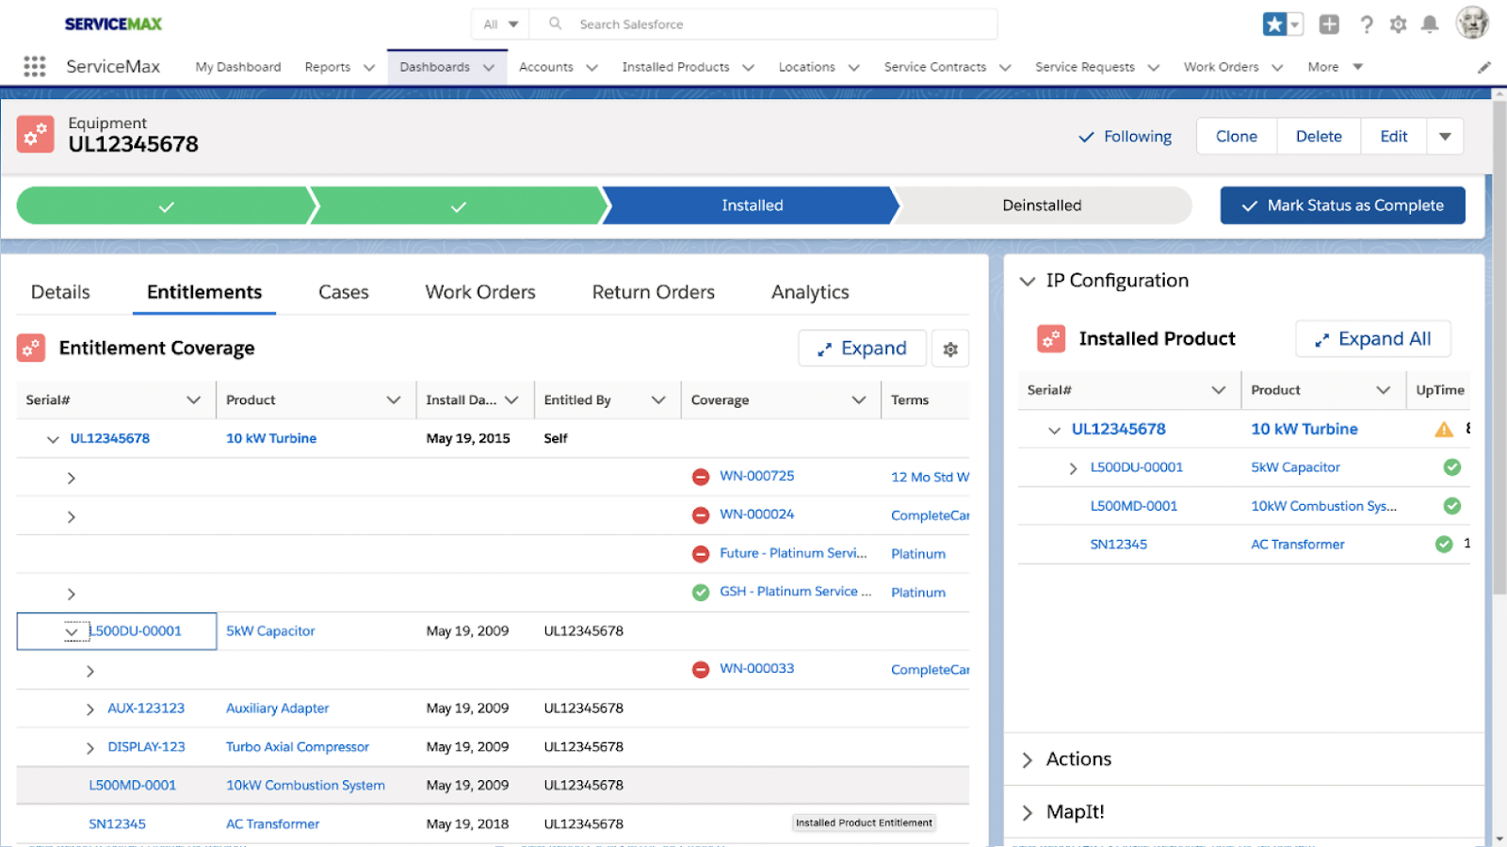1507x847 pixels.
Task: Toggle the Following button
Action: [1126, 137]
